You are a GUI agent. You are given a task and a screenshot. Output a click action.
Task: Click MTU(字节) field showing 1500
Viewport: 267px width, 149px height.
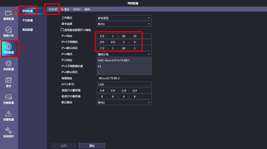(x=124, y=84)
